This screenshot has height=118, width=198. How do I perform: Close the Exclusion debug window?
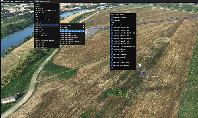click(135, 14)
